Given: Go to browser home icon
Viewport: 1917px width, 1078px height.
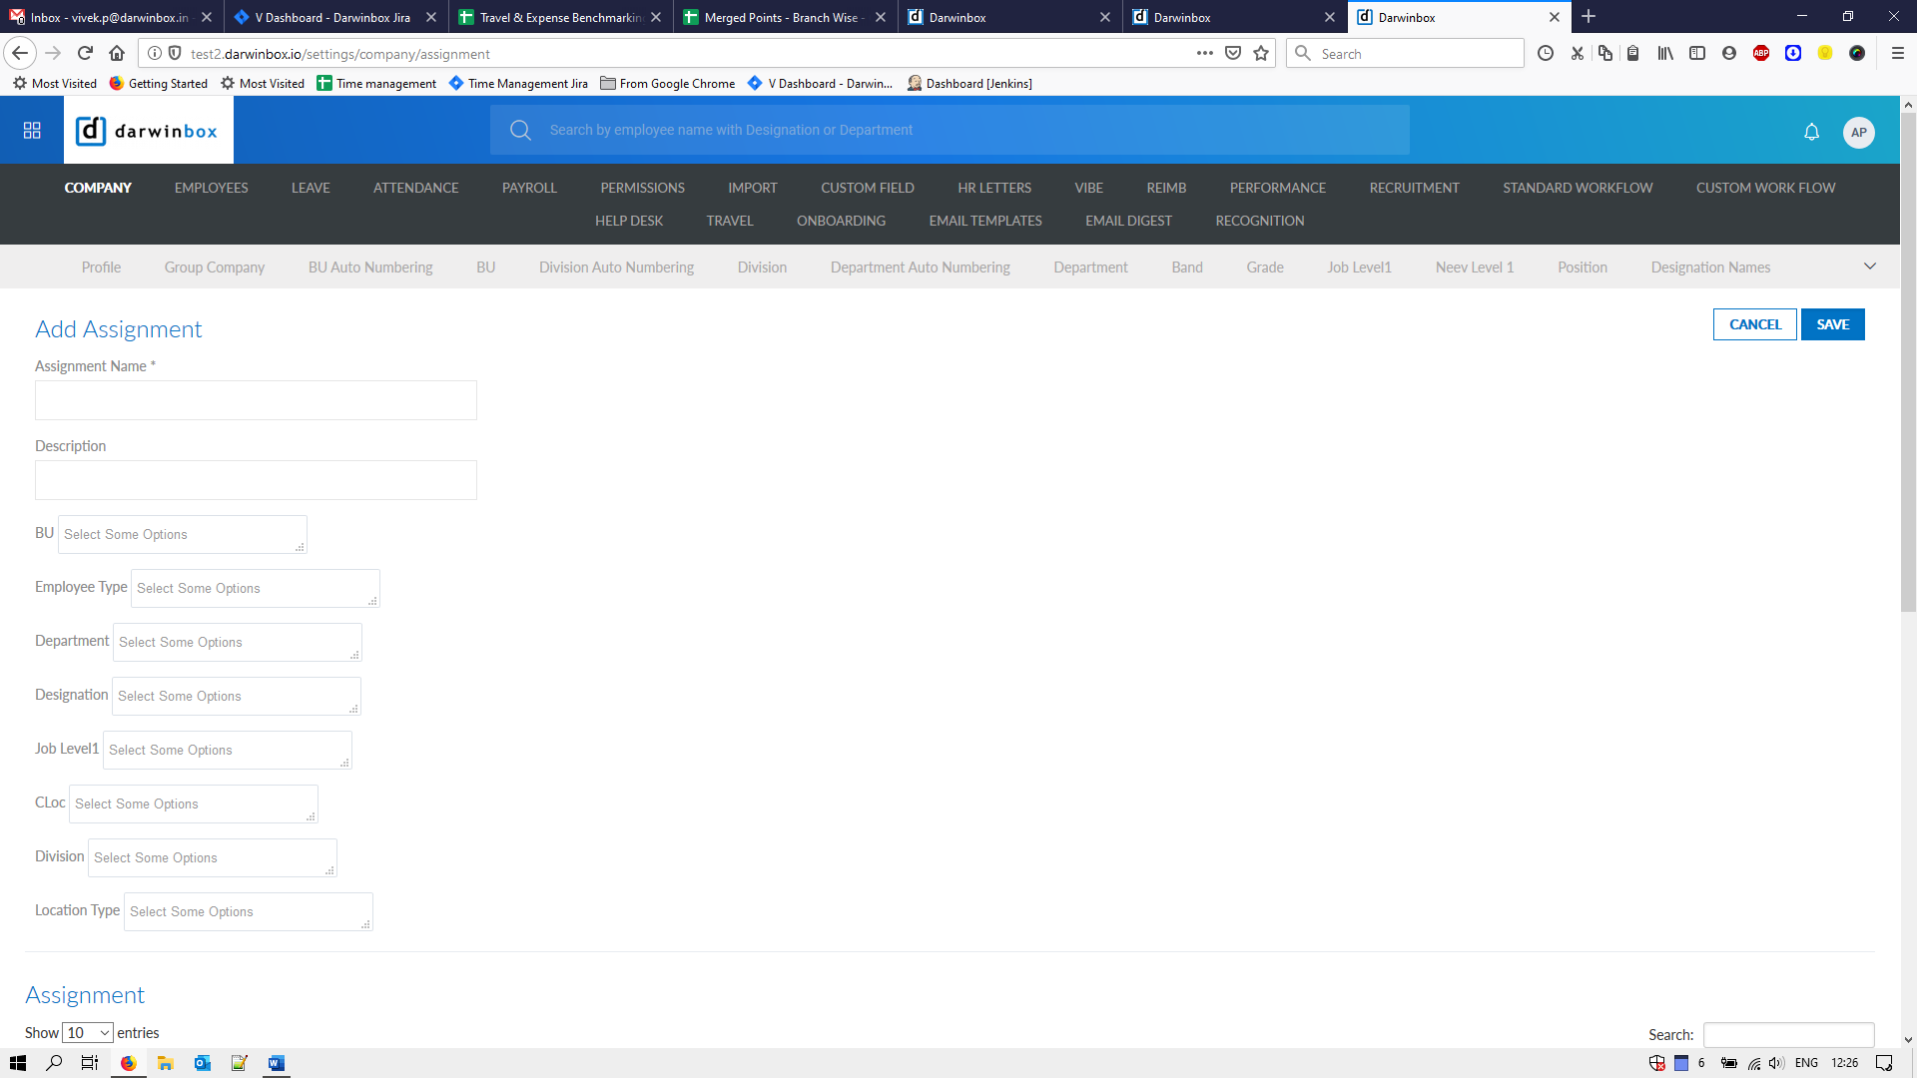Looking at the screenshot, I should (x=117, y=54).
